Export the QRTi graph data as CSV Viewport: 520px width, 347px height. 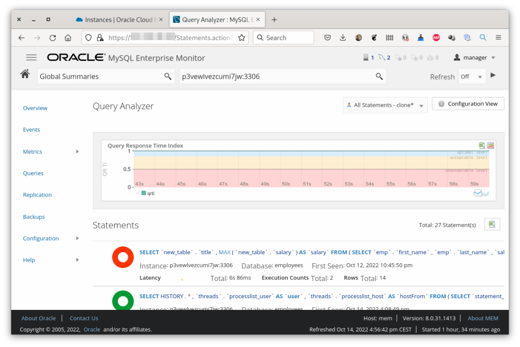[x=481, y=145]
